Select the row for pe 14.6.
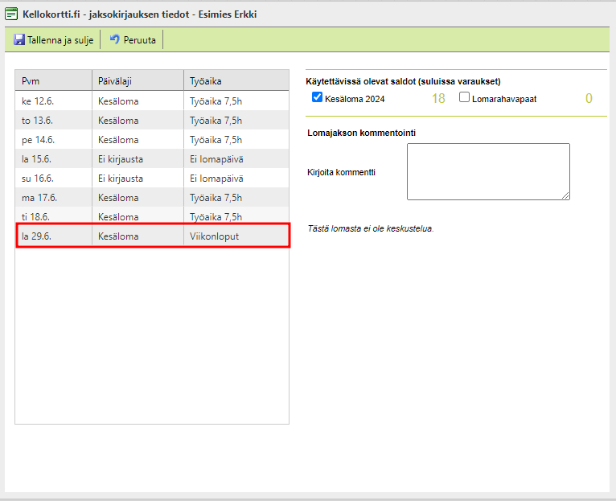The width and height of the screenshot is (616, 501). [x=151, y=140]
